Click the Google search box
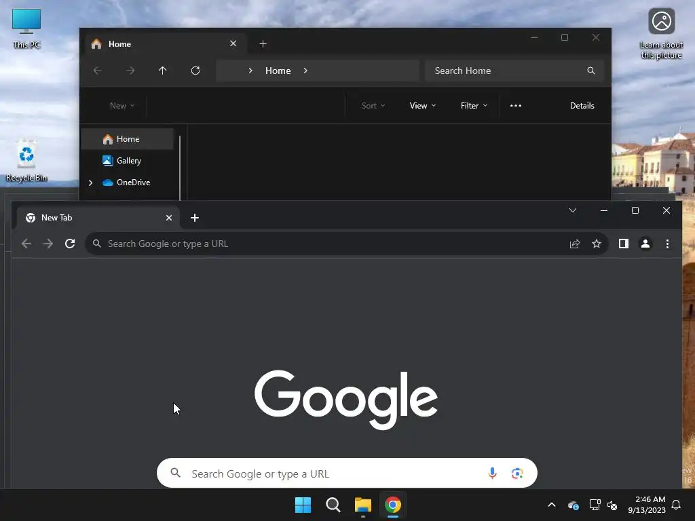 point(347,473)
